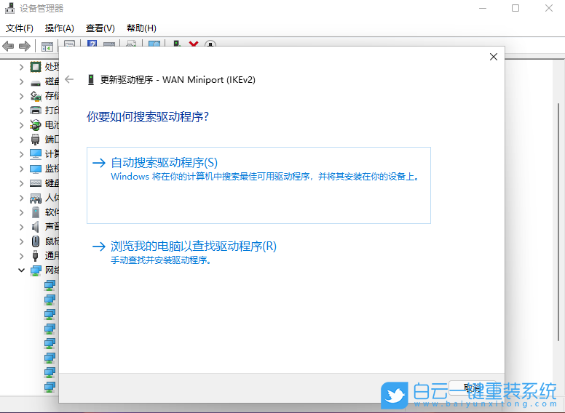Select the battery (电池) category icon

point(36,125)
